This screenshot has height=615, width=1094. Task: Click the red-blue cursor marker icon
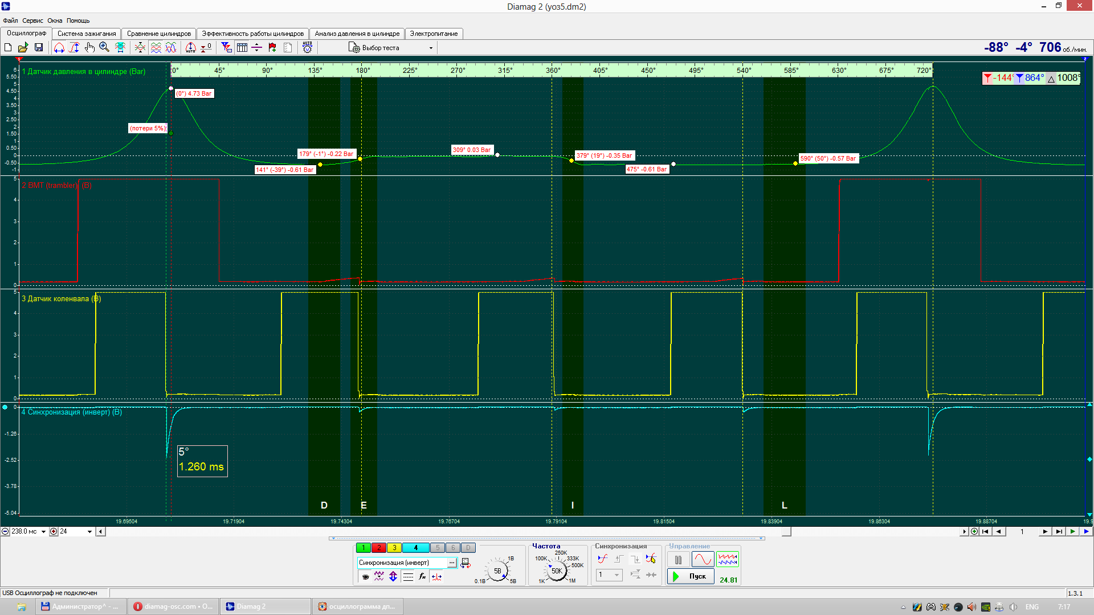point(437,577)
